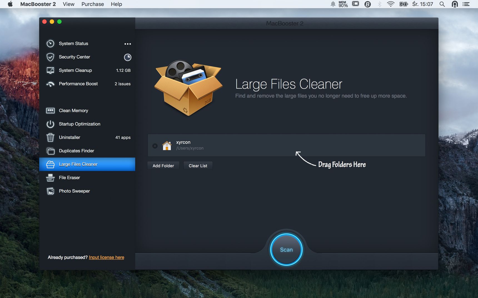Click the Duplicates Finder folders icon
Image resolution: width=478 pixels, height=298 pixels.
pos(50,151)
